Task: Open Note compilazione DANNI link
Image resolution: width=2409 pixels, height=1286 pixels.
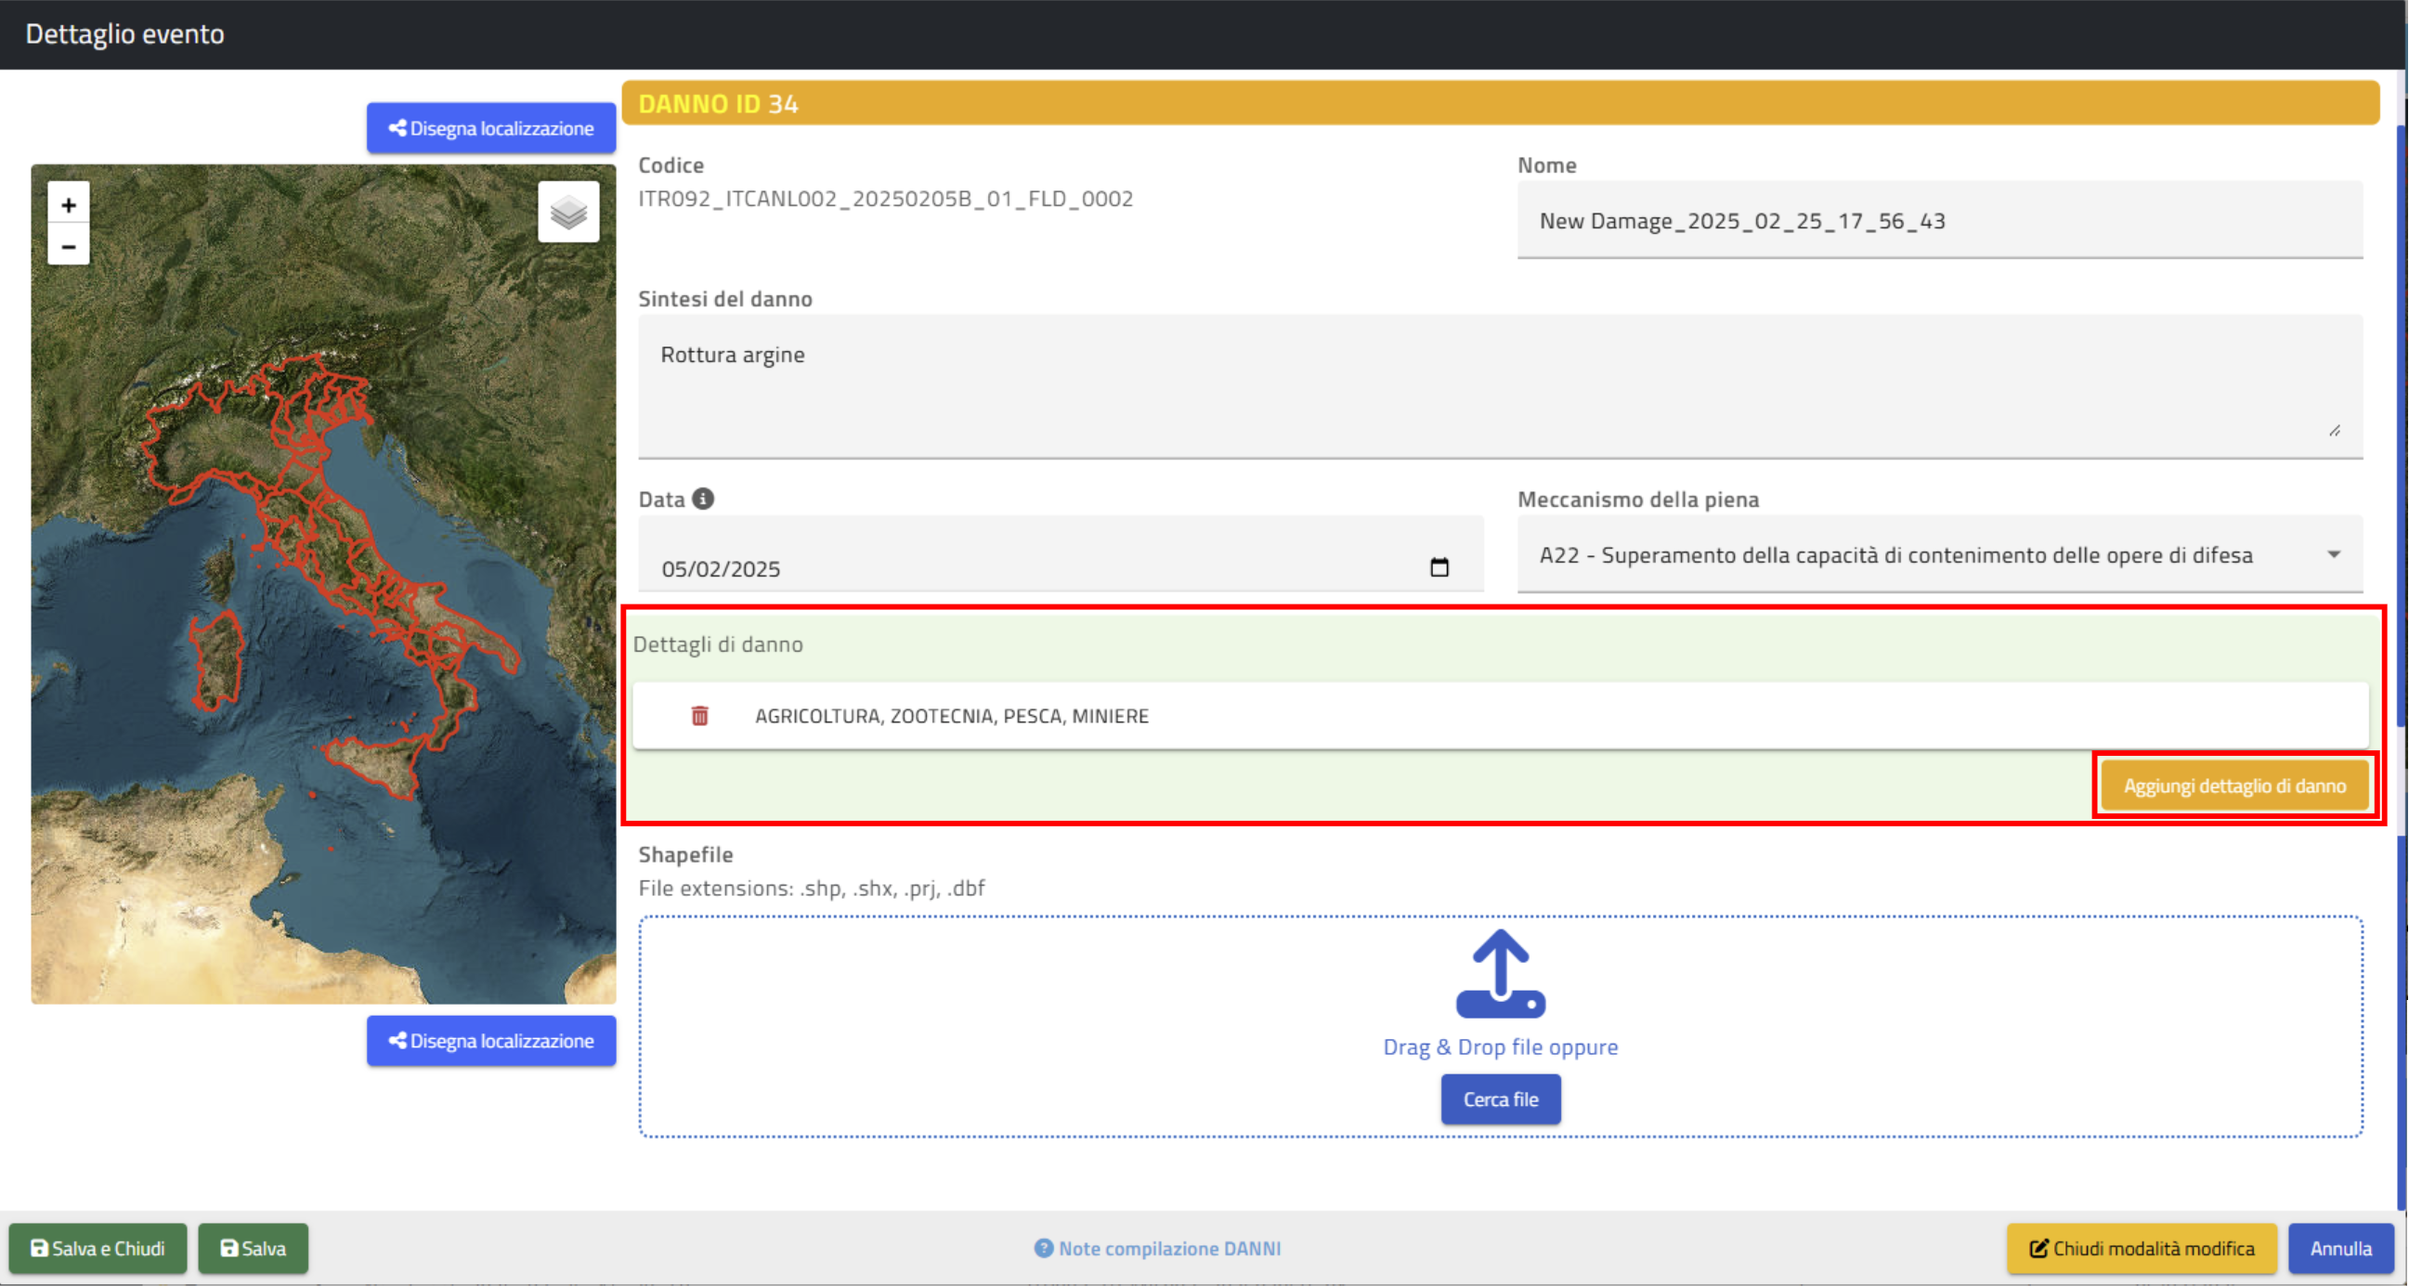Action: pos(1169,1249)
